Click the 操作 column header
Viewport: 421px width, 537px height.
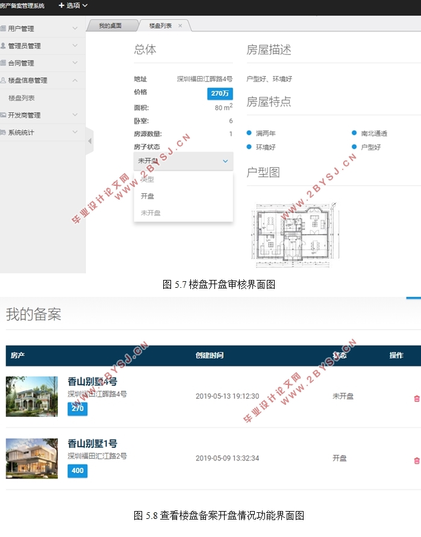coord(396,355)
